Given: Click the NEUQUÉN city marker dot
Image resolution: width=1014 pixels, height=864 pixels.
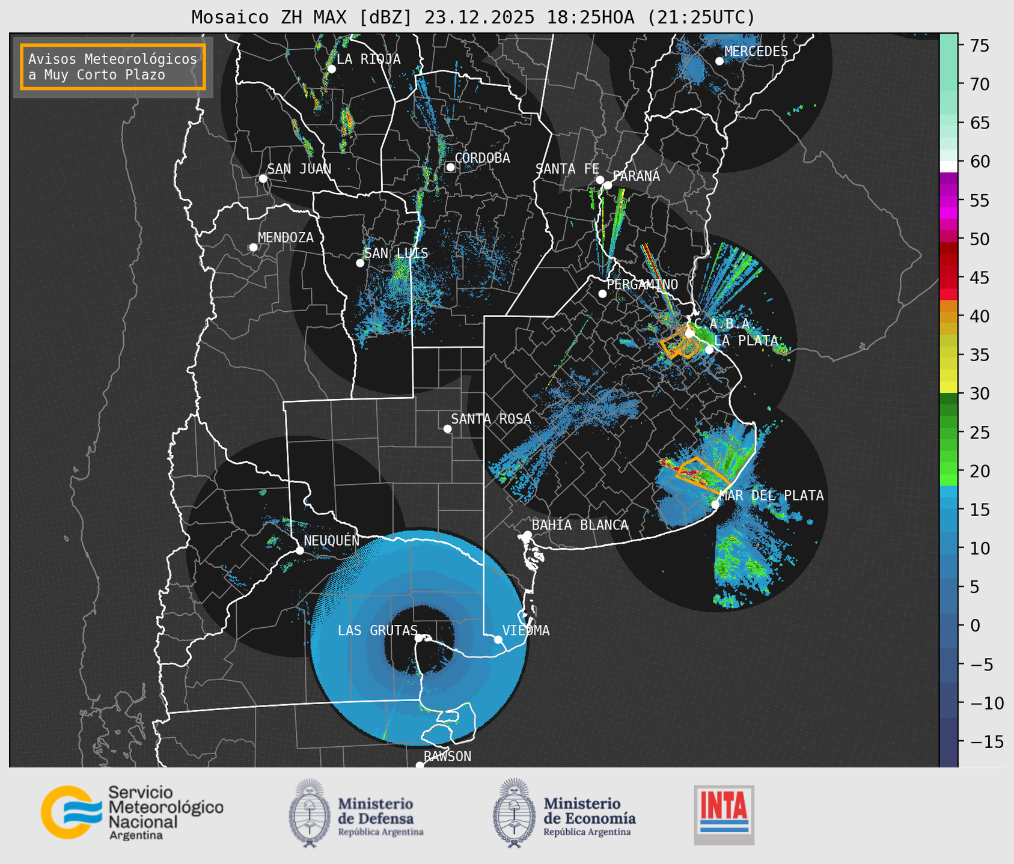Looking at the screenshot, I should tap(299, 550).
